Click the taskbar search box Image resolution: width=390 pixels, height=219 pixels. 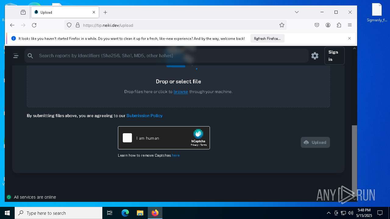(x=58, y=213)
